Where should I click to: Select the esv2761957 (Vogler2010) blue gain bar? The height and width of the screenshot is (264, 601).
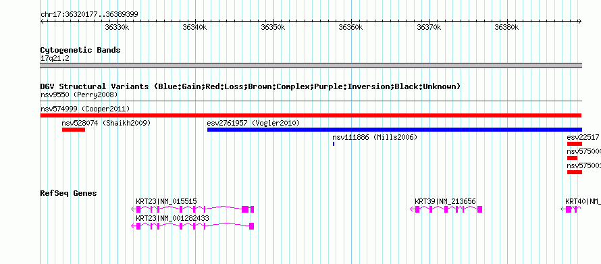pyautogui.click(x=394, y=130)
